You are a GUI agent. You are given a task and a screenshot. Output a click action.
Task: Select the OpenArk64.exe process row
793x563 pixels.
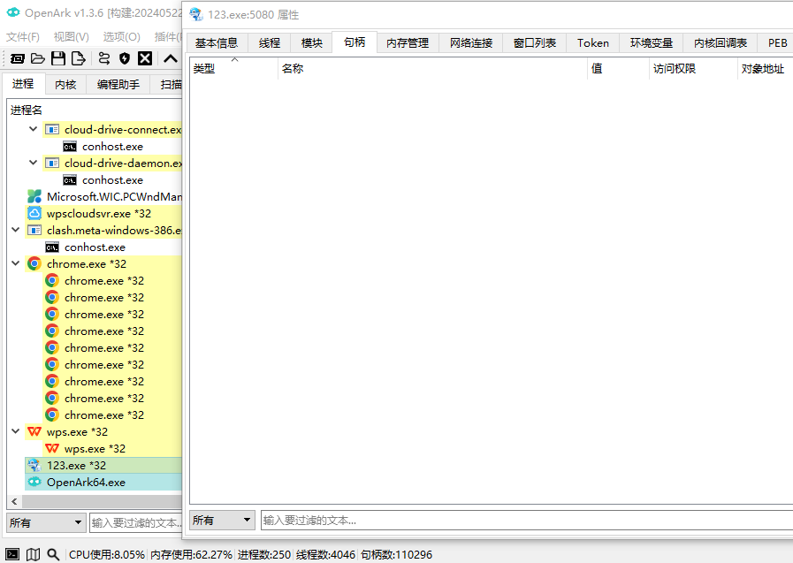(86, 482)
